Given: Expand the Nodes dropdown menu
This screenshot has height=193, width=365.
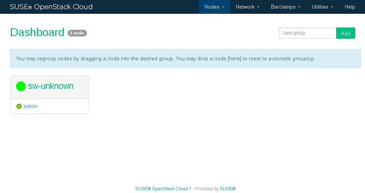Looking at the screenshot, I should click(214, 7).
